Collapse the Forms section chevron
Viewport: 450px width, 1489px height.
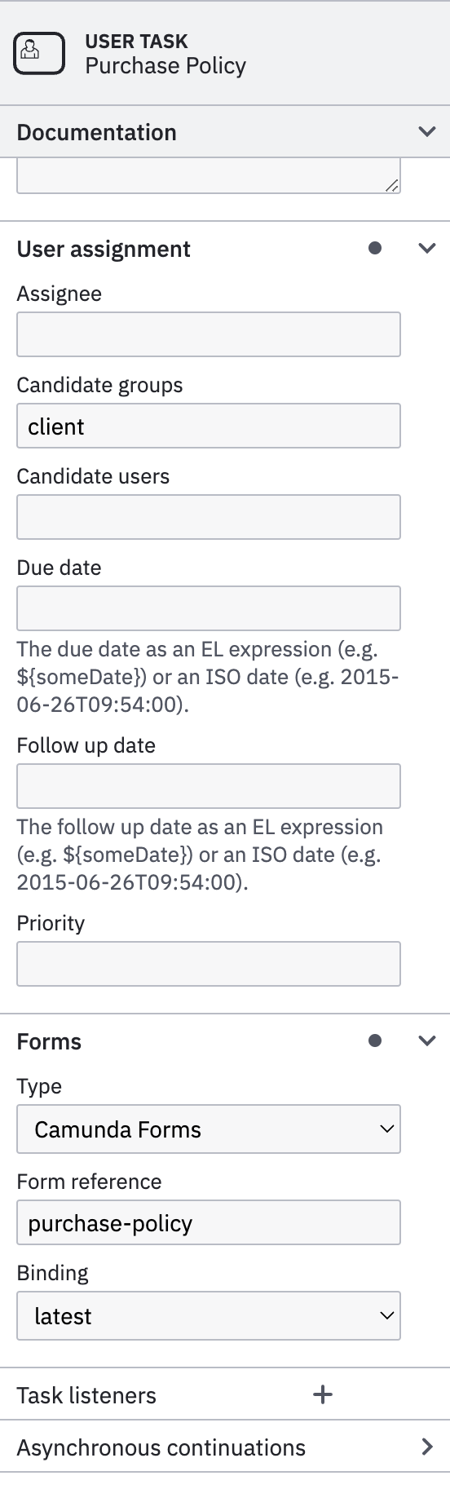point(427,1041)
